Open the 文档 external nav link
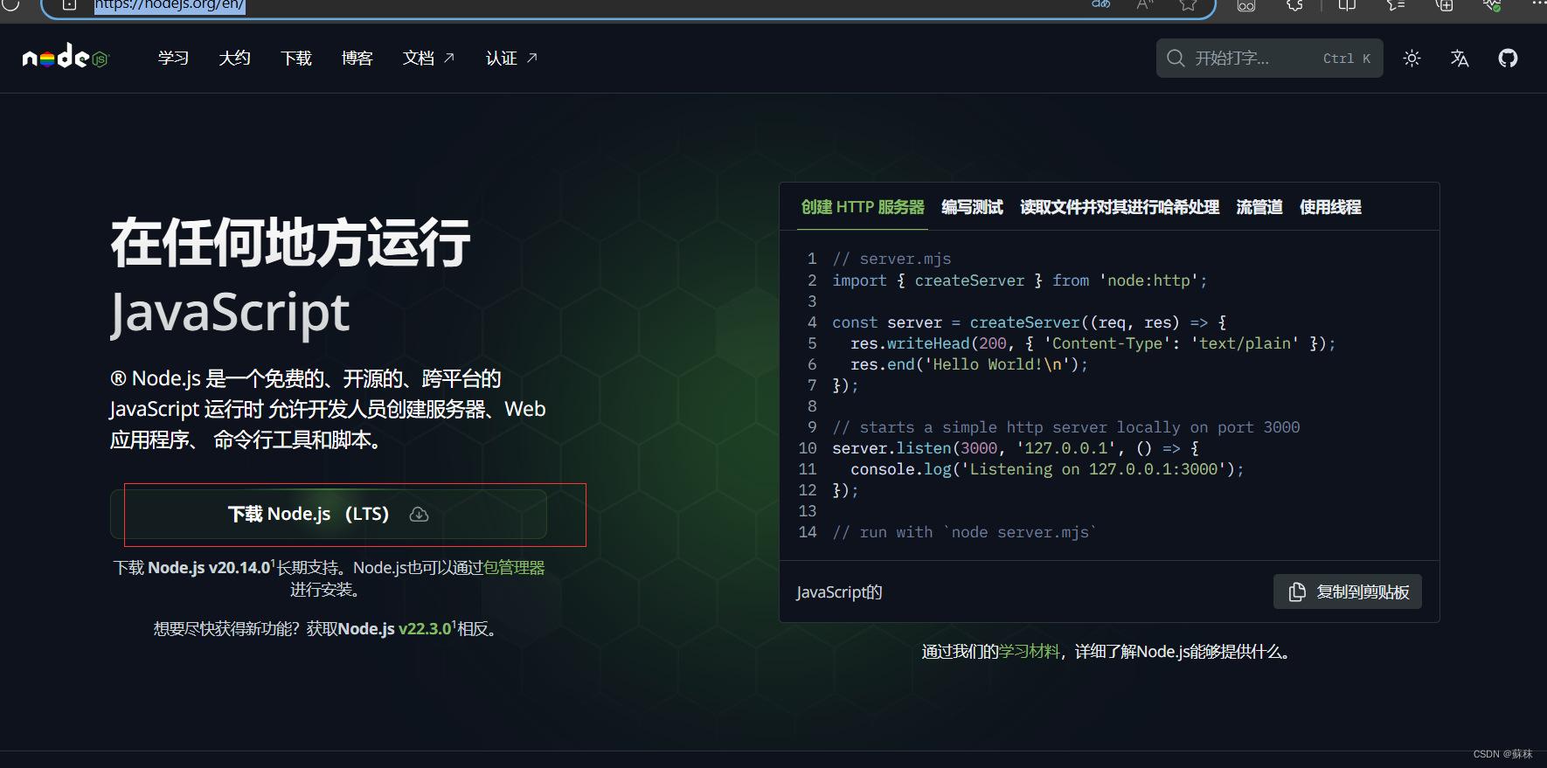 pos(428,58)
